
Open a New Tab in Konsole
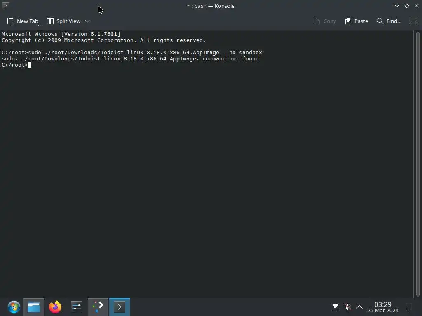pyautogui.click(x=22, y=21)
